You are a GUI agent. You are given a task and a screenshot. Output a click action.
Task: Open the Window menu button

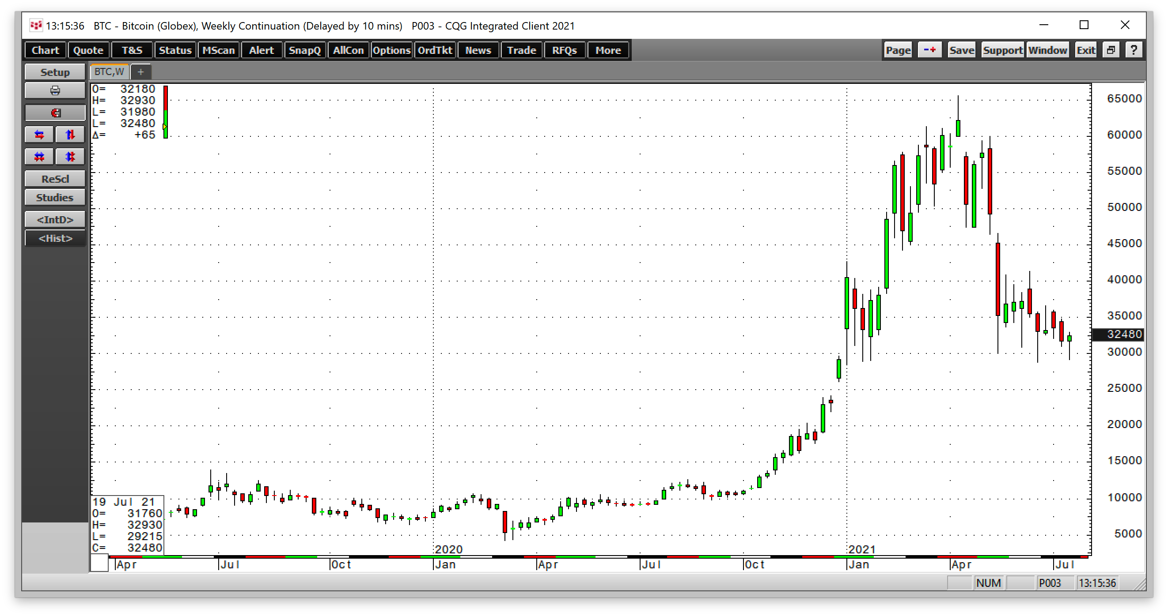pyautogui.click(x=1047, y=50)
